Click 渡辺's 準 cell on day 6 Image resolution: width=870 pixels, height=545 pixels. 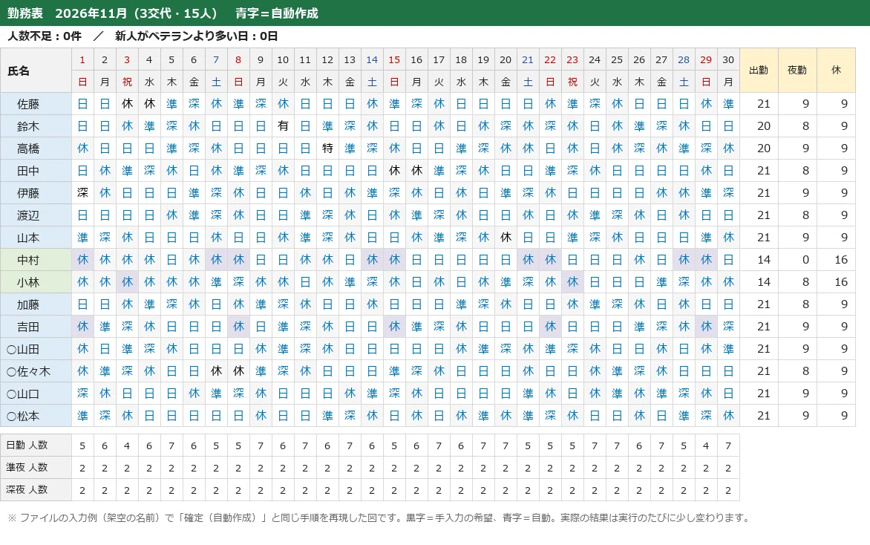tap(194, 215)
